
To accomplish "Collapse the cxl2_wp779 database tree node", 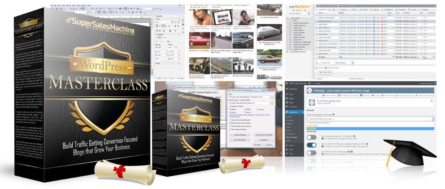I will (287, 18).
